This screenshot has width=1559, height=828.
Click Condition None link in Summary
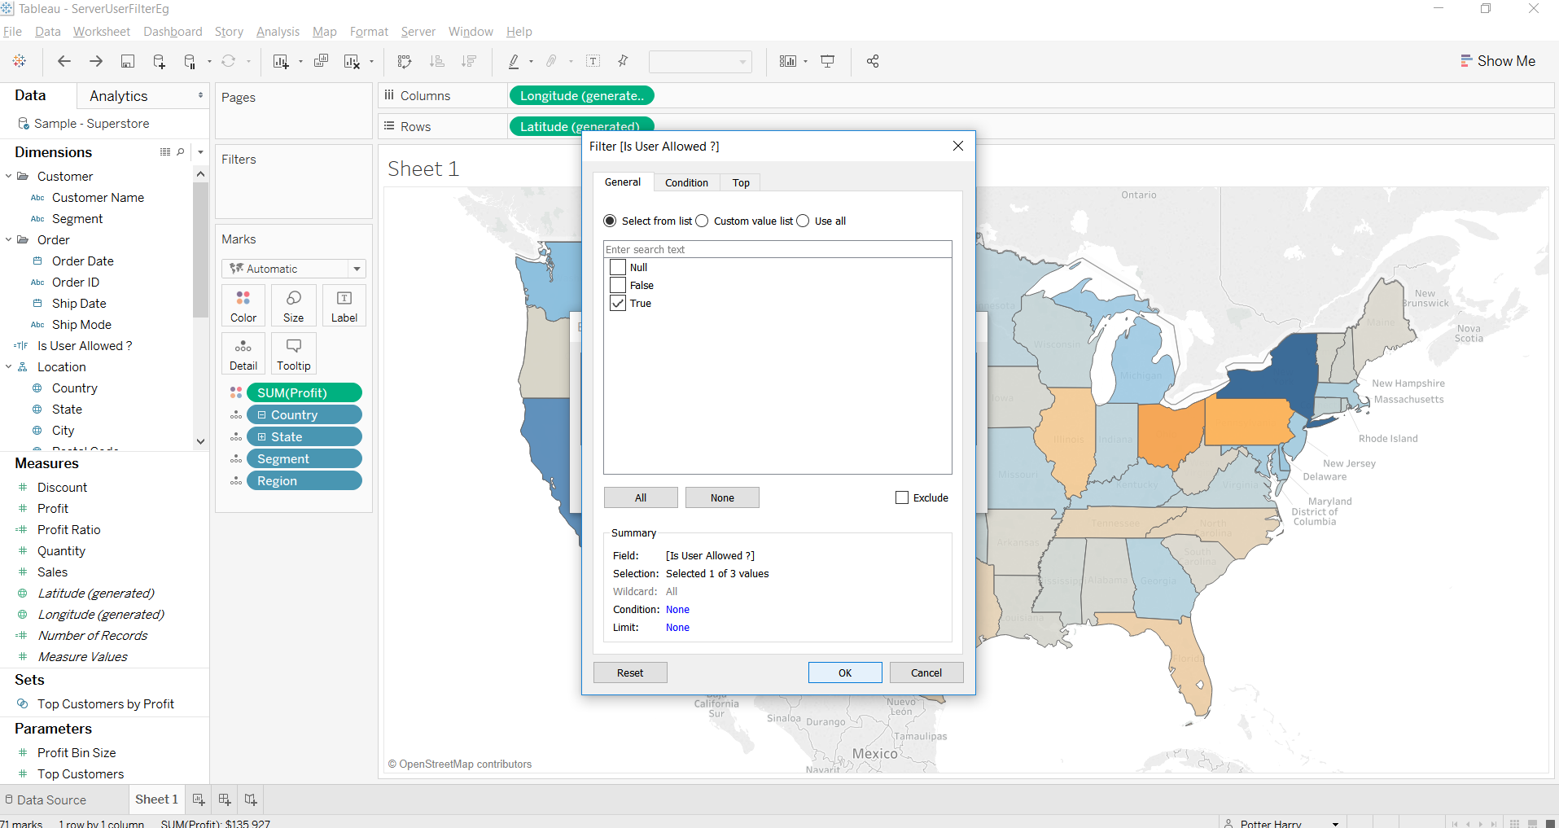click(x=677, y=609)
